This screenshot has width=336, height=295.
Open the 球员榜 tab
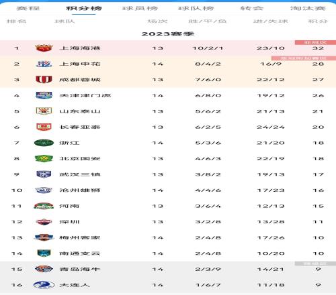pyautogui.click(x=140, y=9)
